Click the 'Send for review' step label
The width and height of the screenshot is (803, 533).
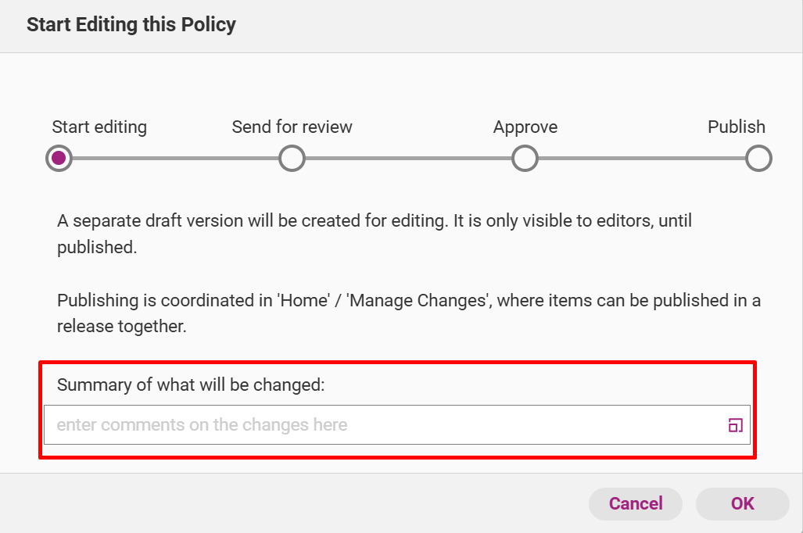[x=292, y=127]
